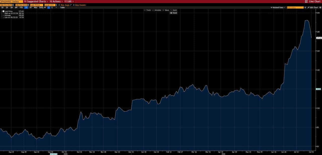
Task: Open Edit Chart
Action: click(313, 8)
